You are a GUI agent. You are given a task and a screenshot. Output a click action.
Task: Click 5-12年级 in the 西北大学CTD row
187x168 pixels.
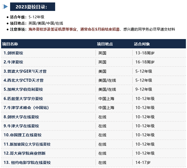point(144,80)
